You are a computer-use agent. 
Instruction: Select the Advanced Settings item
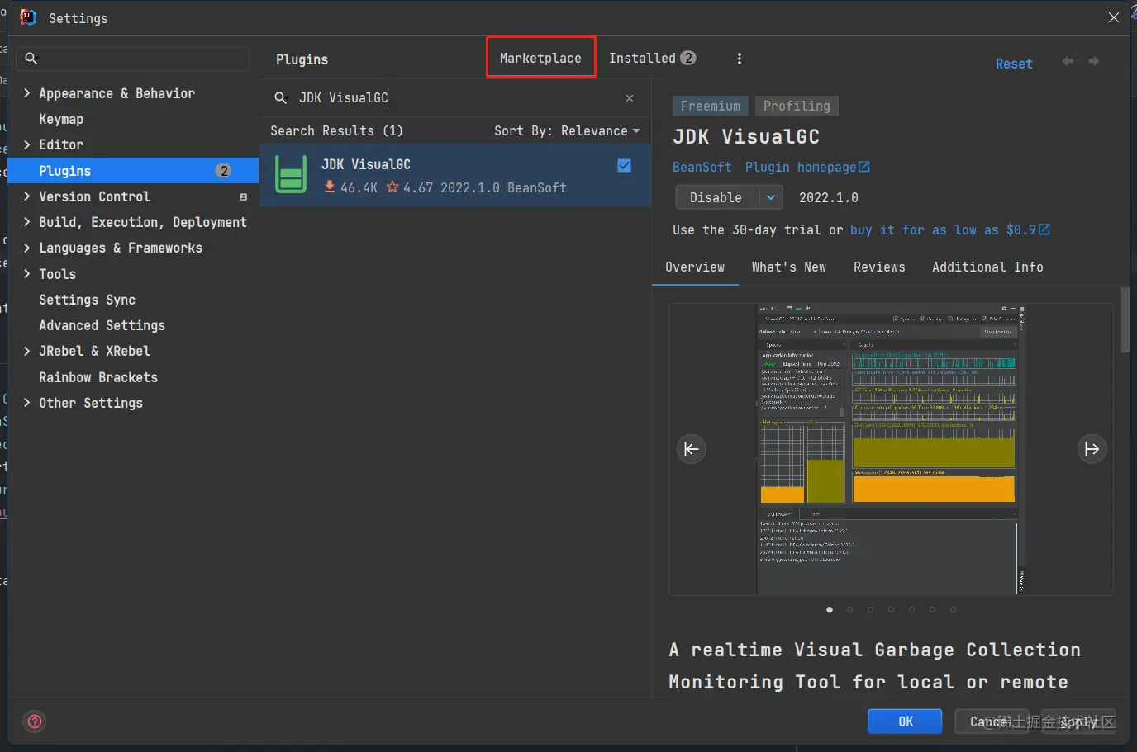coord(102,325)
